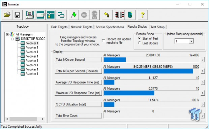Click the CPU Utilization progress bar

coord(151,104)
